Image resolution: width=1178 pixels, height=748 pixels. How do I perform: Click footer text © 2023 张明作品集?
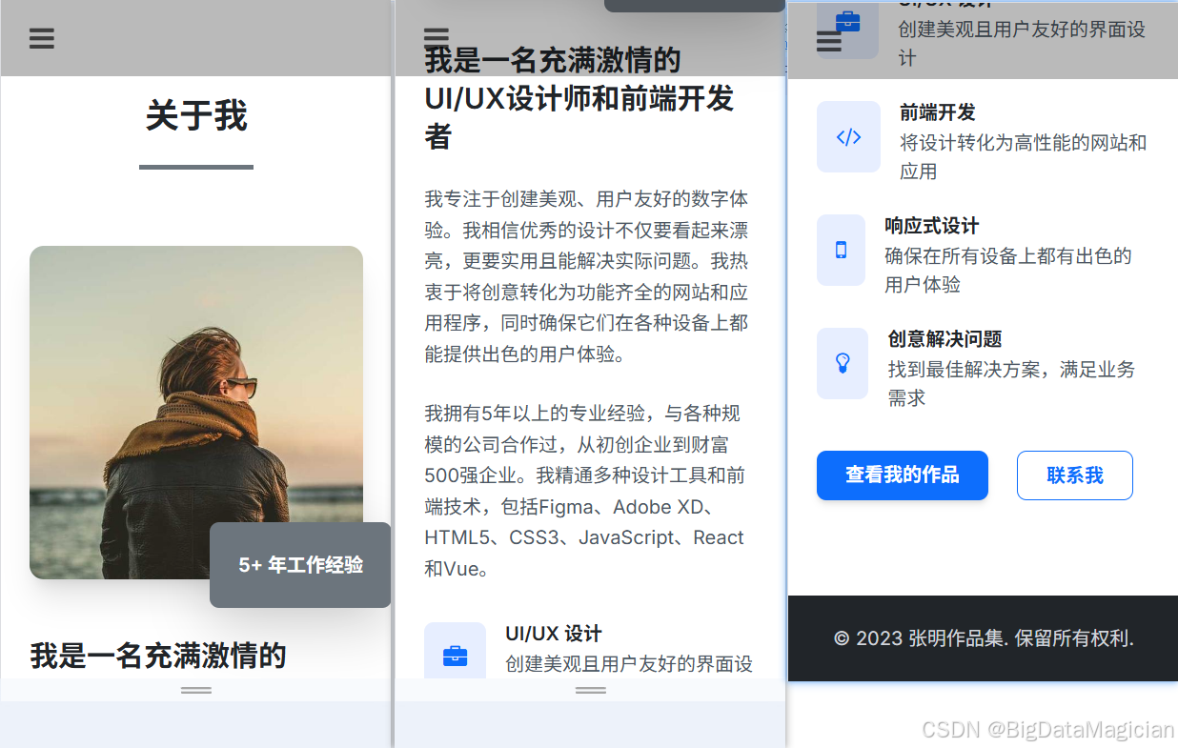pyautogui.click(x=984, y=638)
